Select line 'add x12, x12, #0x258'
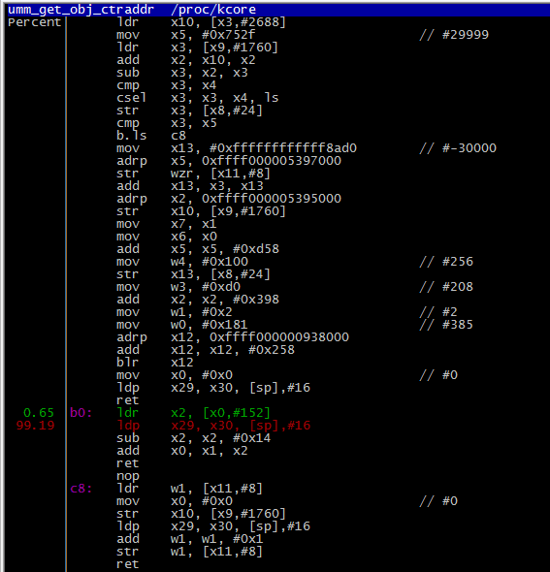This screenshot has height=572, width=550. click(x=206, y=350)
